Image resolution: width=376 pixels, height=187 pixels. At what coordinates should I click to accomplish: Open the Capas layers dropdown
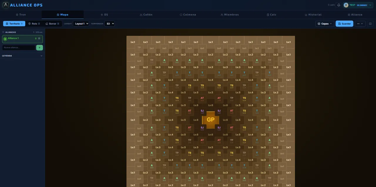(x=325, y=24)
